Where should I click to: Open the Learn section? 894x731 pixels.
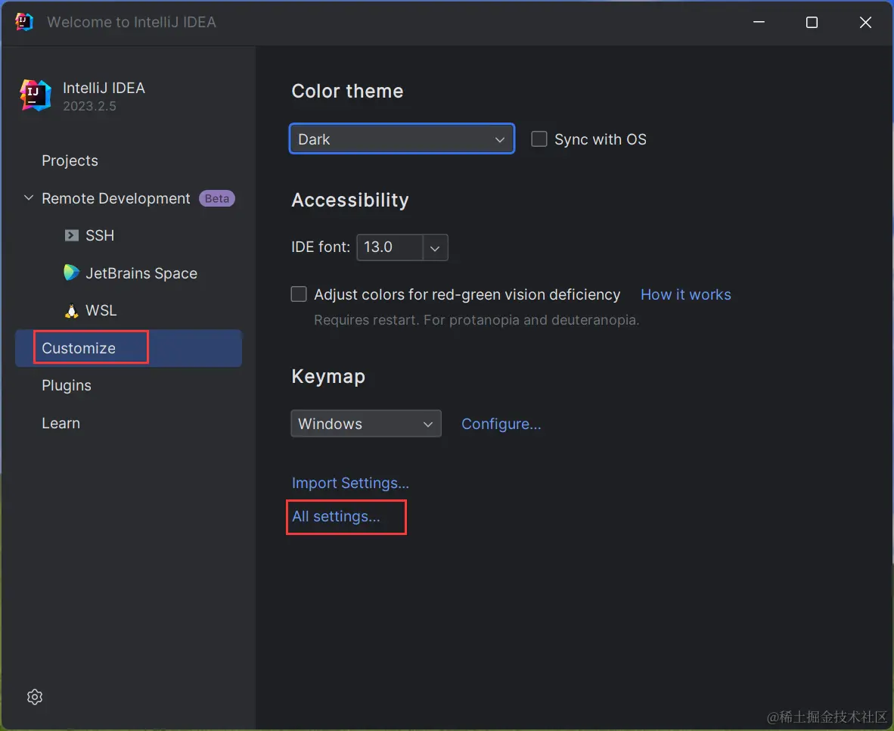[61, 424]
